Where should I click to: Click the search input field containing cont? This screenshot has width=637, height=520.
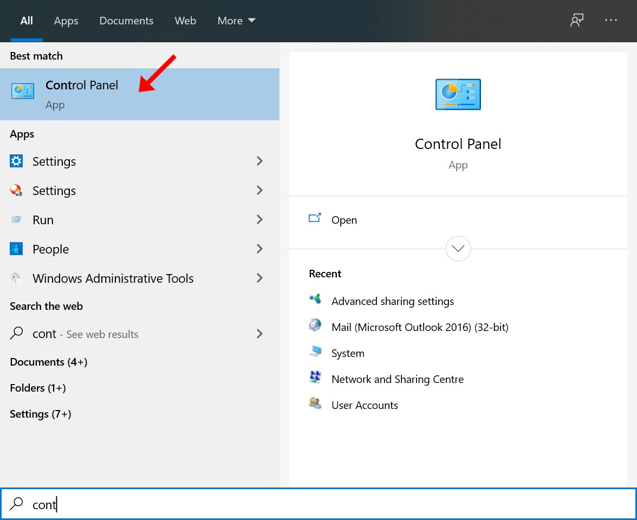(x=318, y=504)
